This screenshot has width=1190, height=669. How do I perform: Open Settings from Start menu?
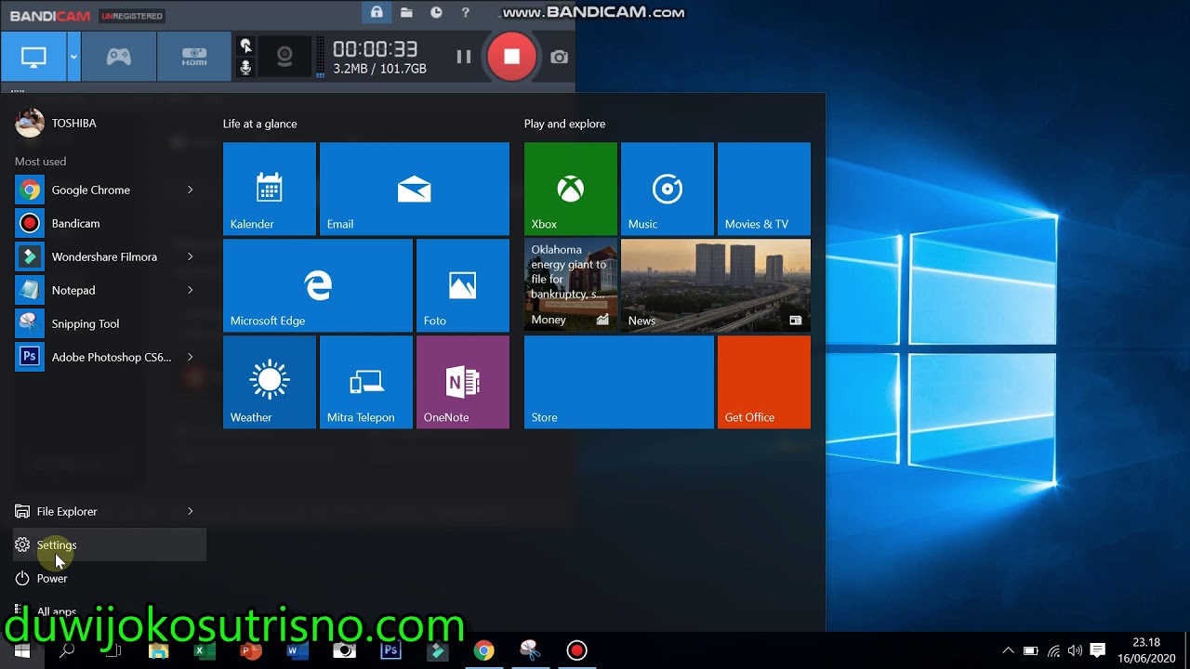coord(110,544)
